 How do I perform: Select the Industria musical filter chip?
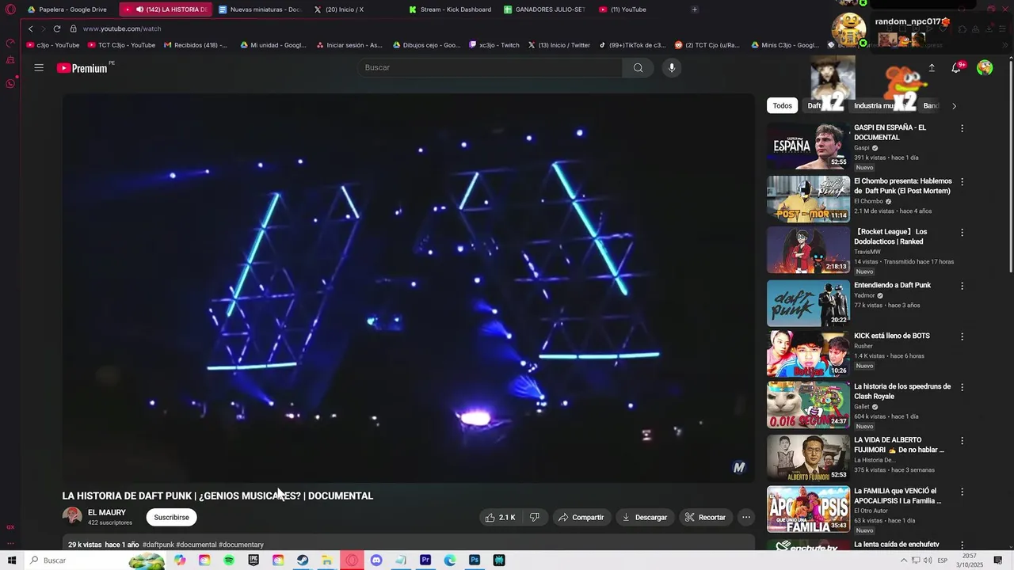[875, 106]
